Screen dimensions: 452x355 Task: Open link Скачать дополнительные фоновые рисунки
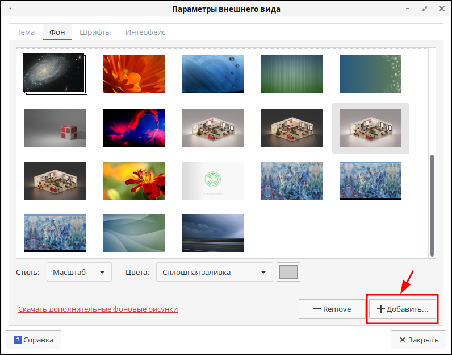tap(98, 309)
